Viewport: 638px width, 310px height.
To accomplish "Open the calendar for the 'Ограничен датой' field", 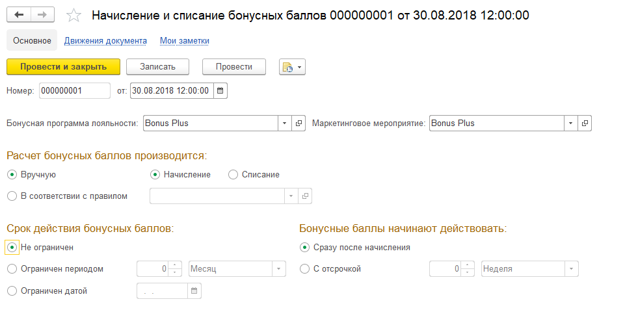I will [x=194, y=291].
